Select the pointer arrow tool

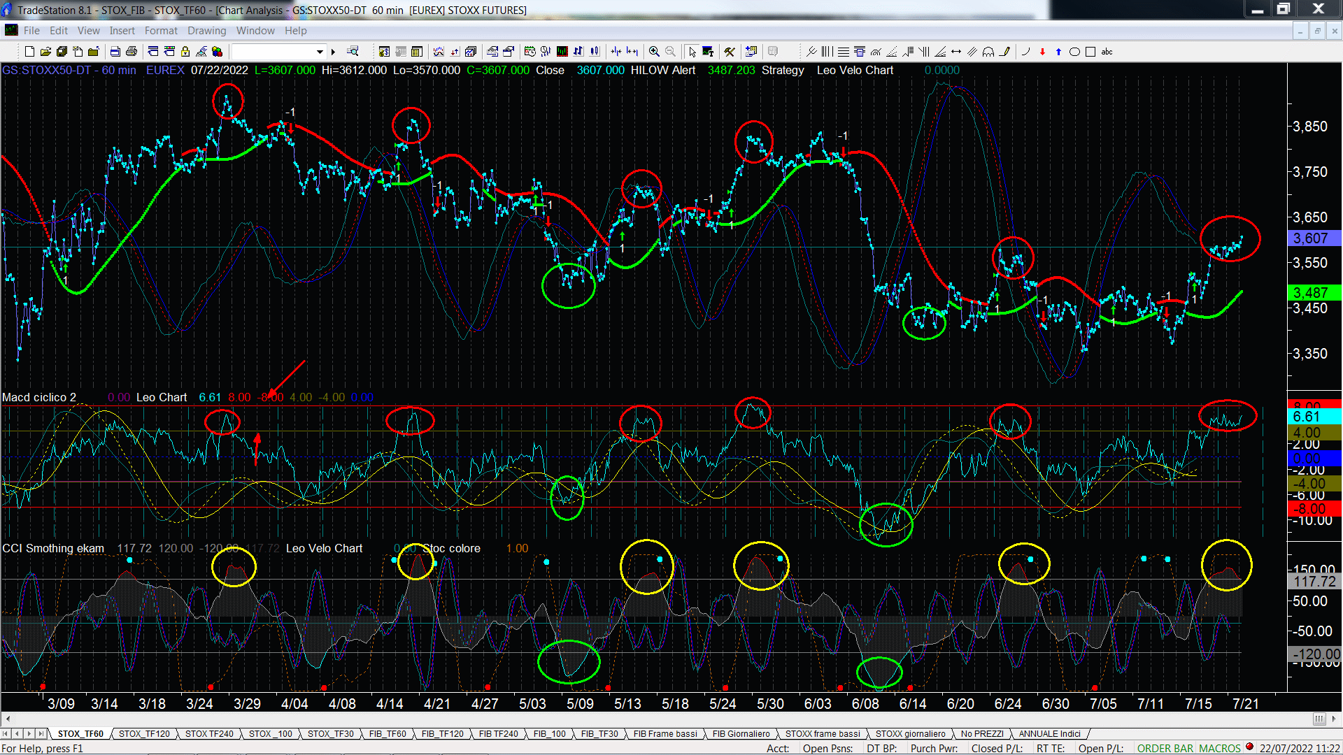[692, 52]
